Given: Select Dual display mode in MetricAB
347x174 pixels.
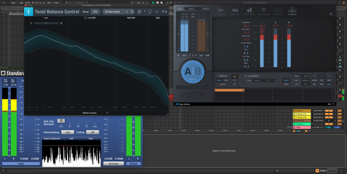Looking at the screenshot, I should coord(226,80).
